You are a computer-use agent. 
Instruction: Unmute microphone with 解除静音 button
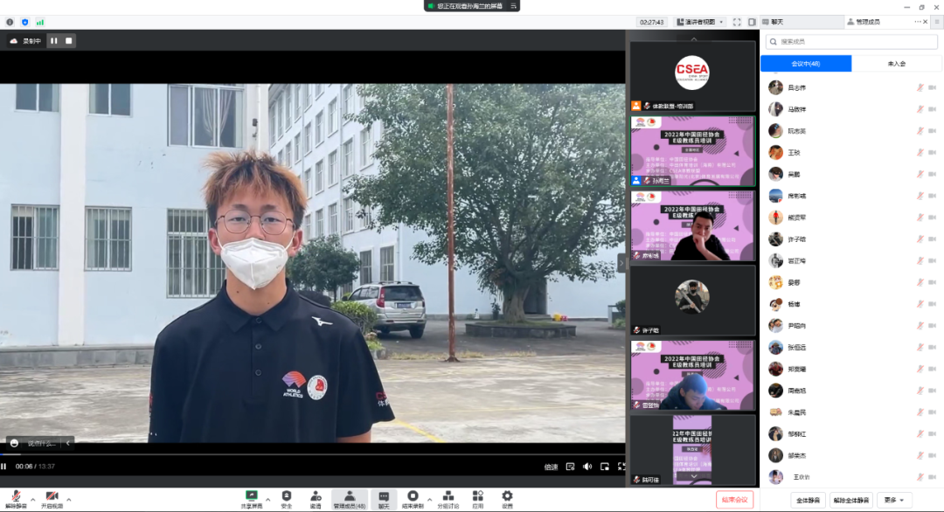pos(15,498)
